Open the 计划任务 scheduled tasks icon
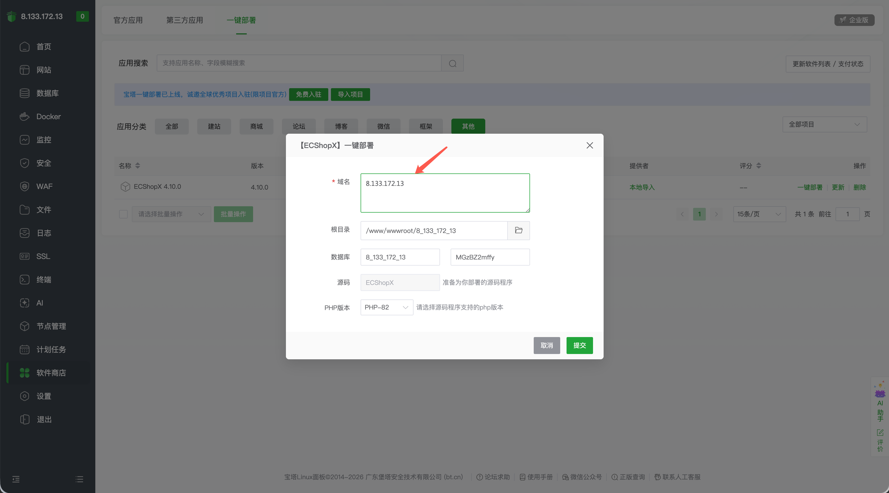This screenshot has height=493, width=889. click(x=25, y=349)
